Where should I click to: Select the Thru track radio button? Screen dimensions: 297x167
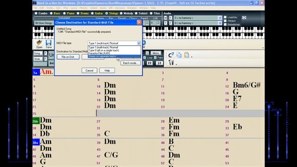(151, 13)
